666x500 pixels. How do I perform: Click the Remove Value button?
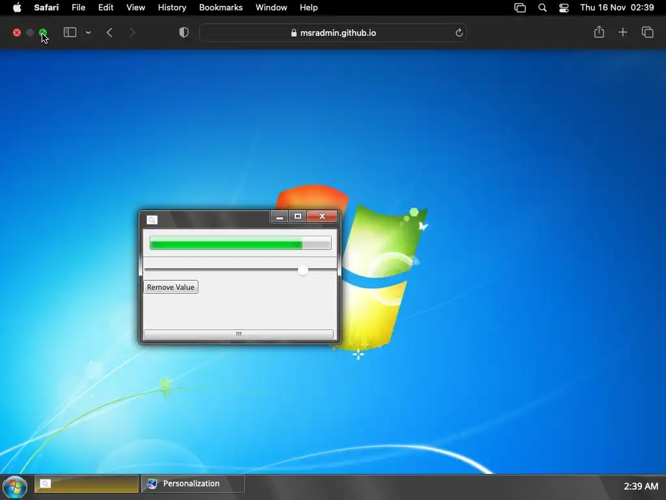(x=171, y=287)
